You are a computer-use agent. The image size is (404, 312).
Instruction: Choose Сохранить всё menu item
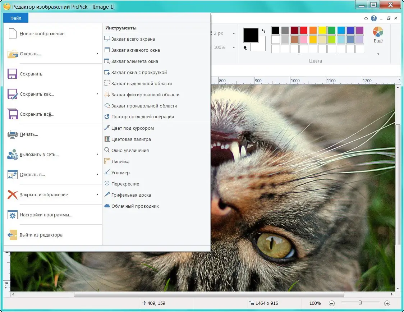53,114
